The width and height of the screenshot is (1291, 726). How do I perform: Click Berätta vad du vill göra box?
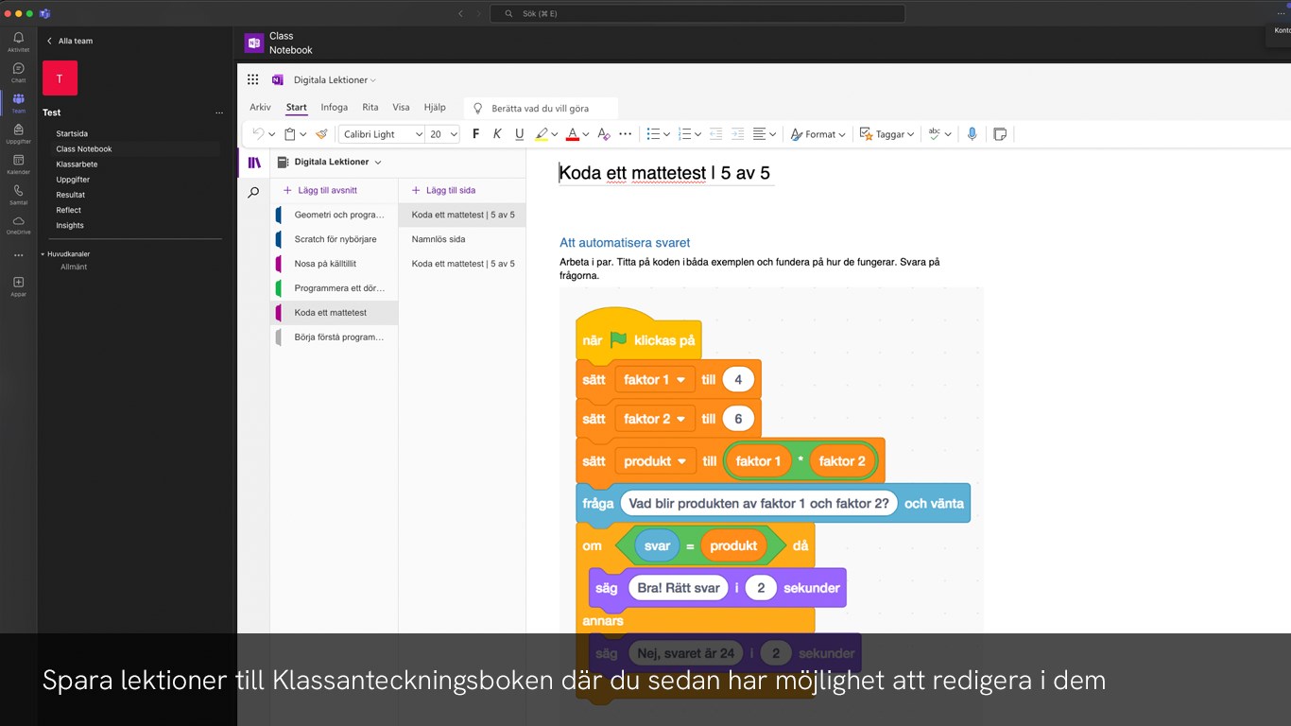541,109
